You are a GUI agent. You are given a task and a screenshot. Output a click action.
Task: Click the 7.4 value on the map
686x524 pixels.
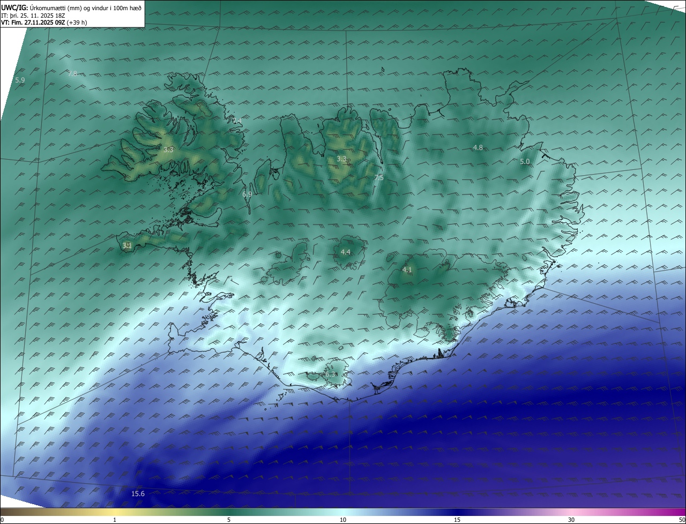coord(236,121)
